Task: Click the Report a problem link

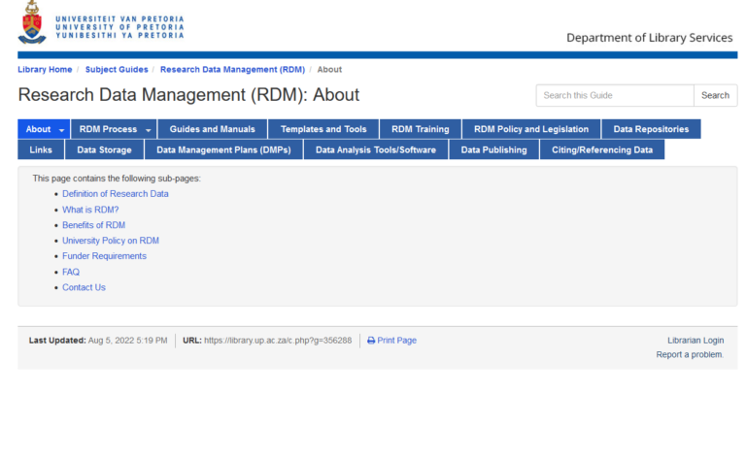Action: click(x=690, y=355)
